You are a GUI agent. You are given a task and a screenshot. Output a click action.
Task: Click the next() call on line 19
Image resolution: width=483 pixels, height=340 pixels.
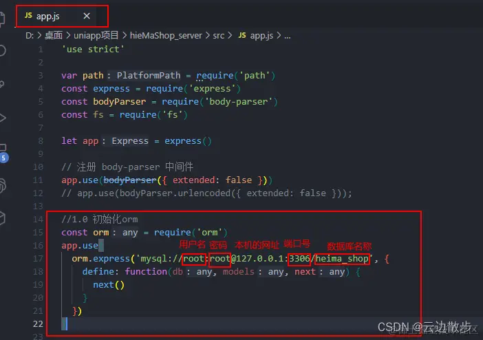click(109, 284)
